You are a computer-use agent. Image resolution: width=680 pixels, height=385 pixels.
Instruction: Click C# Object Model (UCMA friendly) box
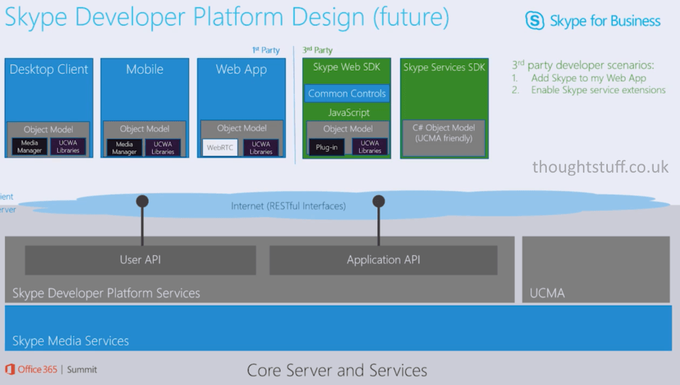pyautogui.click(x=443, y=138)
